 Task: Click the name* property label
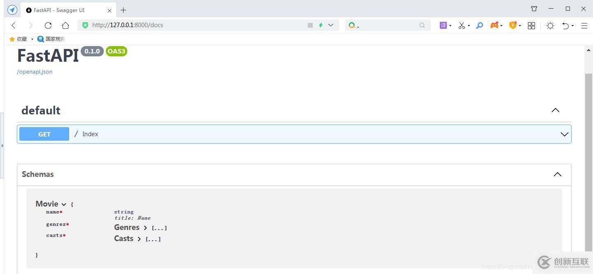click(54, 212)
